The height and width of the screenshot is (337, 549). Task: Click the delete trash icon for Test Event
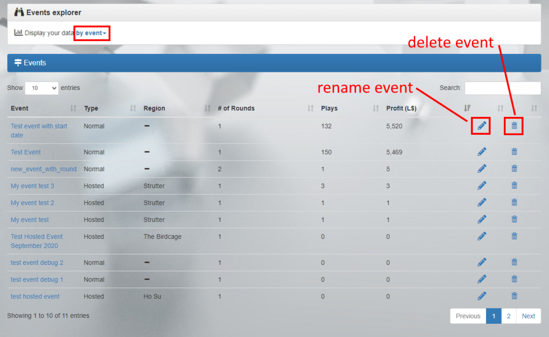click(x=514, y=151)
